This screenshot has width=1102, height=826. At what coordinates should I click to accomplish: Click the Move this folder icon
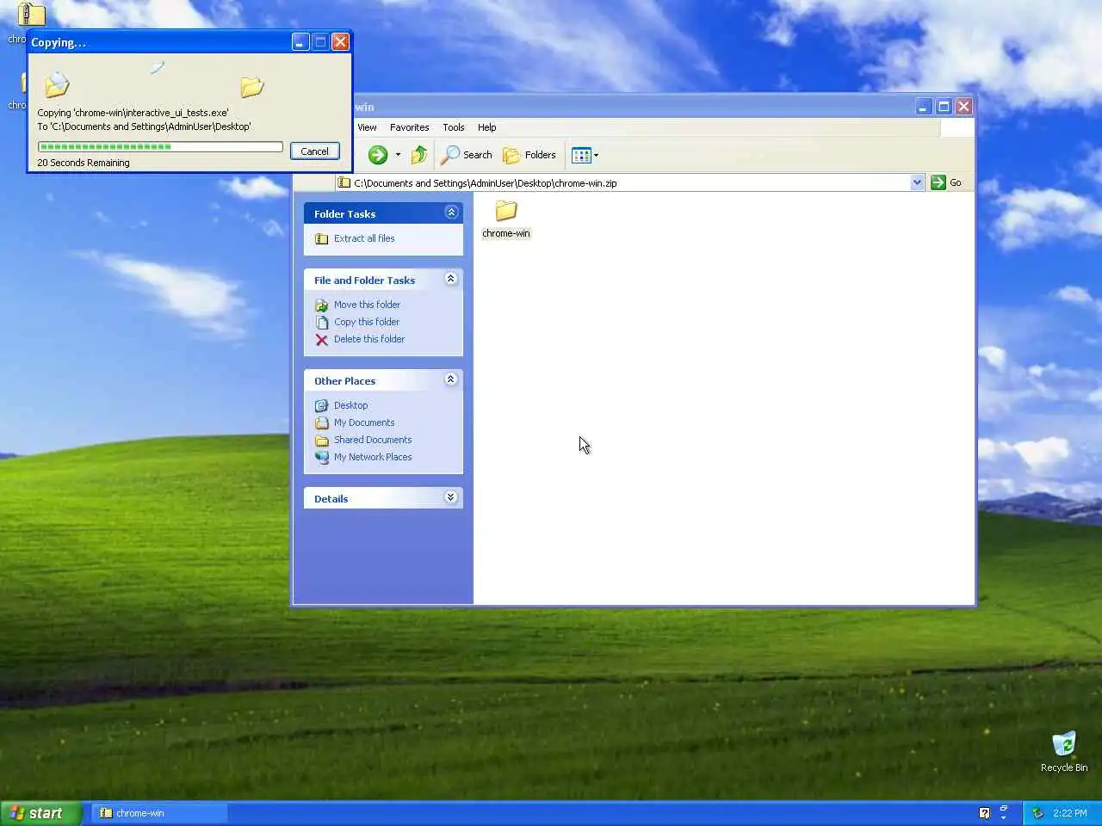coord(322,305)
